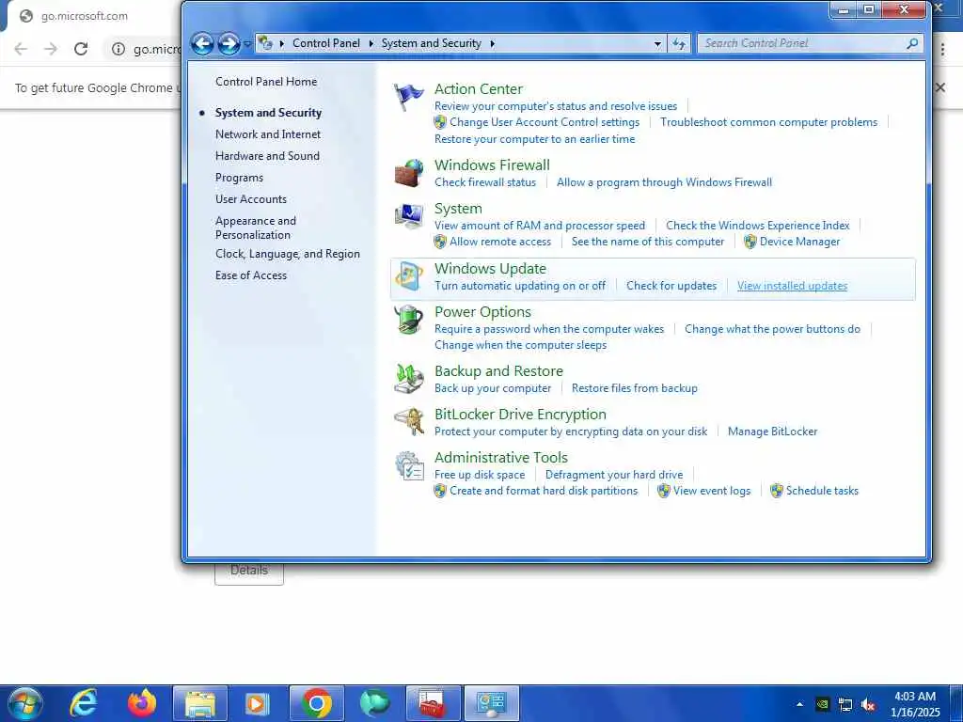This screenshot has height=722, width=963.
Task: Open the Windows Firewall brick wall icon
Action: click(x=408, y=173)
